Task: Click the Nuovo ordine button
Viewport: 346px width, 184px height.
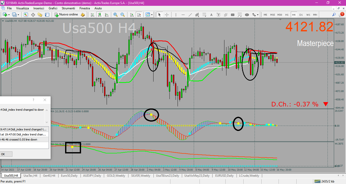Action: pyautogui.click(x=66, y=15)
